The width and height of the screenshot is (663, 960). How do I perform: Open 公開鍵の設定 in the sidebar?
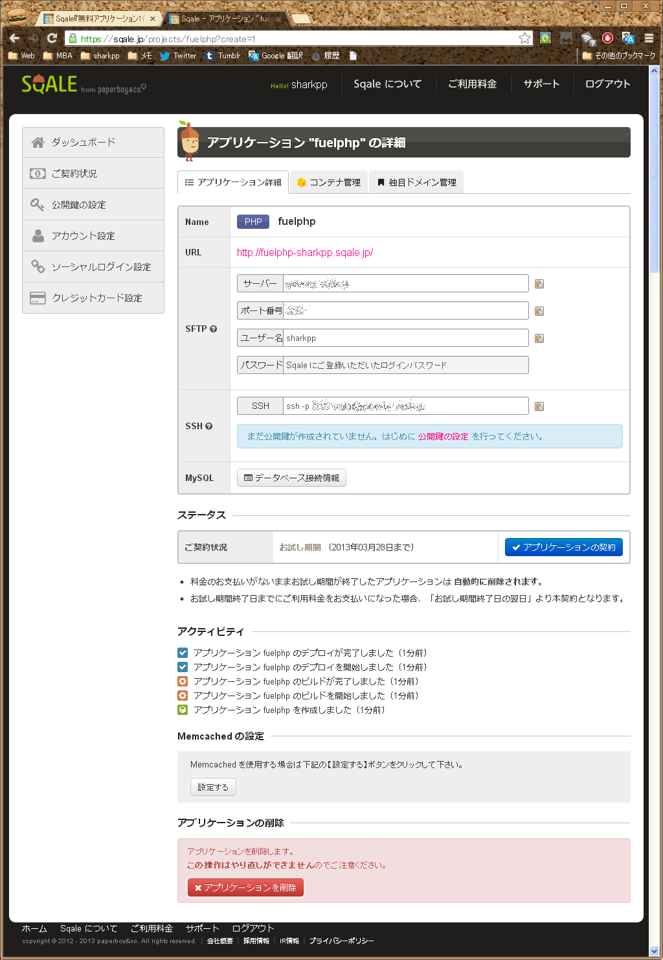click(93, 204)
